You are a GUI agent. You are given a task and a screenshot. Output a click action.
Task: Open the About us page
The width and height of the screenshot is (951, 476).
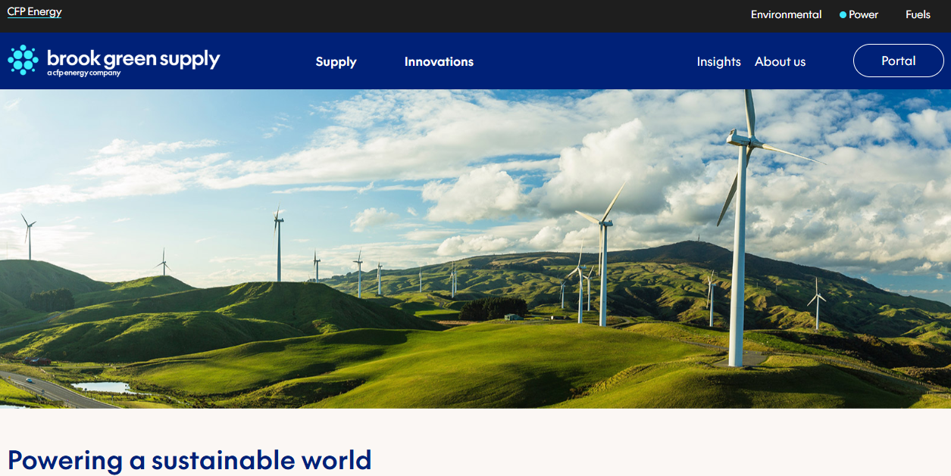coord(780,61)
